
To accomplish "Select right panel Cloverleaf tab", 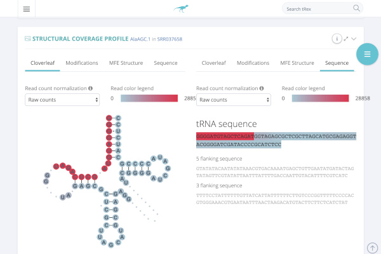I will (x=213, y=63).
